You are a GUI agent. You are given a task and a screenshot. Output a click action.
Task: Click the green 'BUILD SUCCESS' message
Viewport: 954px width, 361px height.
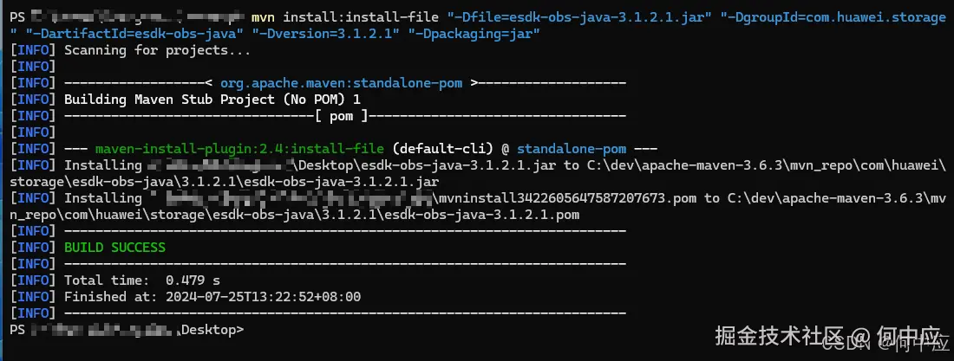pyautogui.click(x=115, y=248)
